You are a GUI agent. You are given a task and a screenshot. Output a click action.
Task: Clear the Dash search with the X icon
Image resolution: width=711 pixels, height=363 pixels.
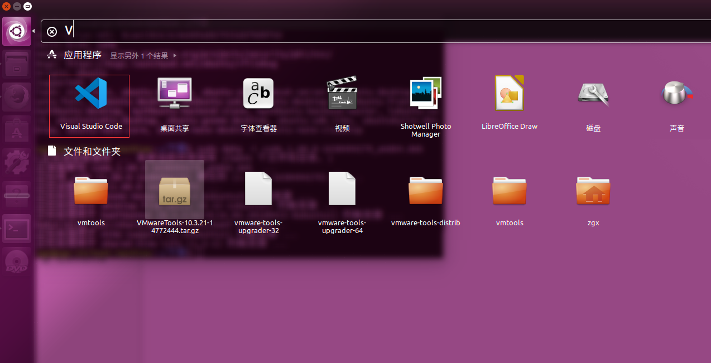coord(52,32)
